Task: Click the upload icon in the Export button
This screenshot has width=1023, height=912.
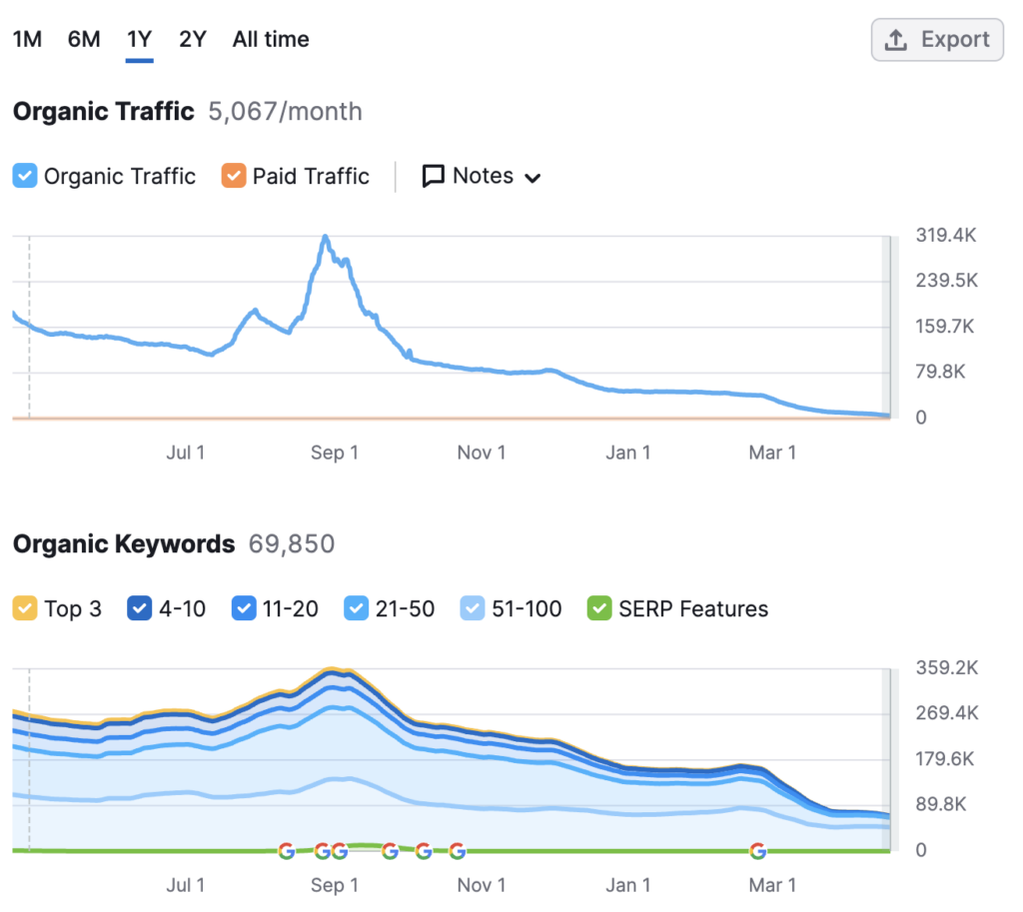Action: click(896, 40)
